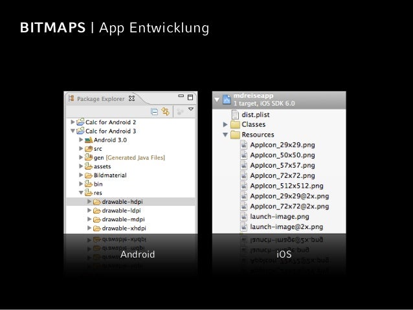
Task: Select the dist.plist file name
Action: (256, 115)
